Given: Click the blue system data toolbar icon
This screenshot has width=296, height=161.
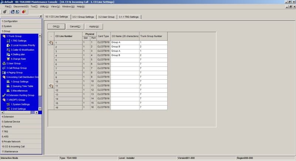Looking at the screenshot, I should pos(13,12).
